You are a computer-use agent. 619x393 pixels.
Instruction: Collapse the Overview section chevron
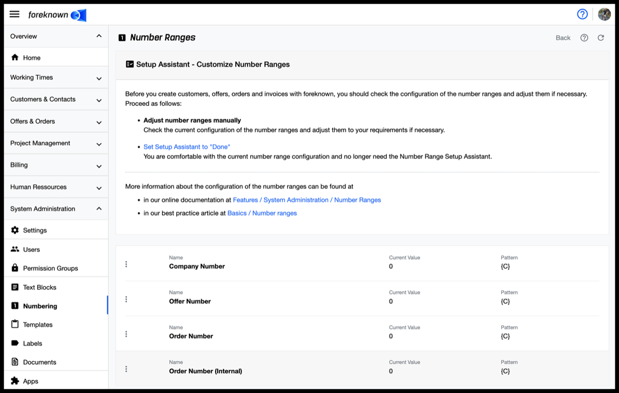pos(99,36)
